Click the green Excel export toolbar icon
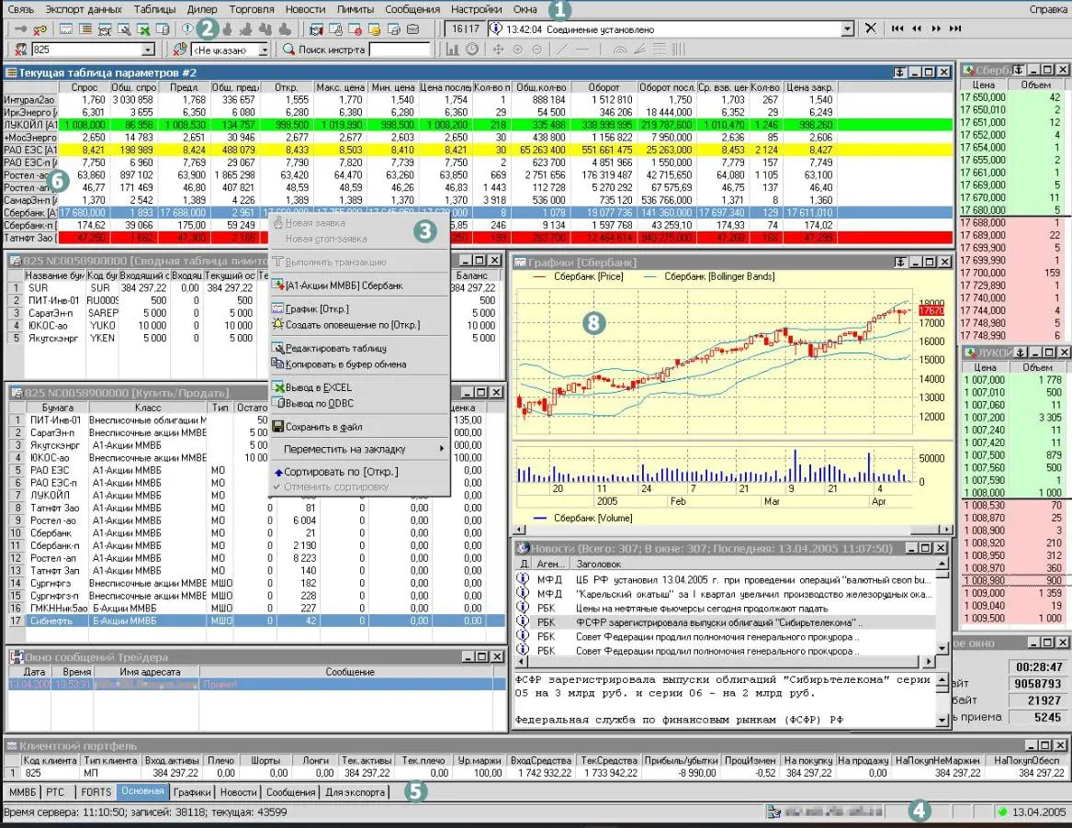The width and height of the screenshot is (1072, 828). [x=143, y=29]
